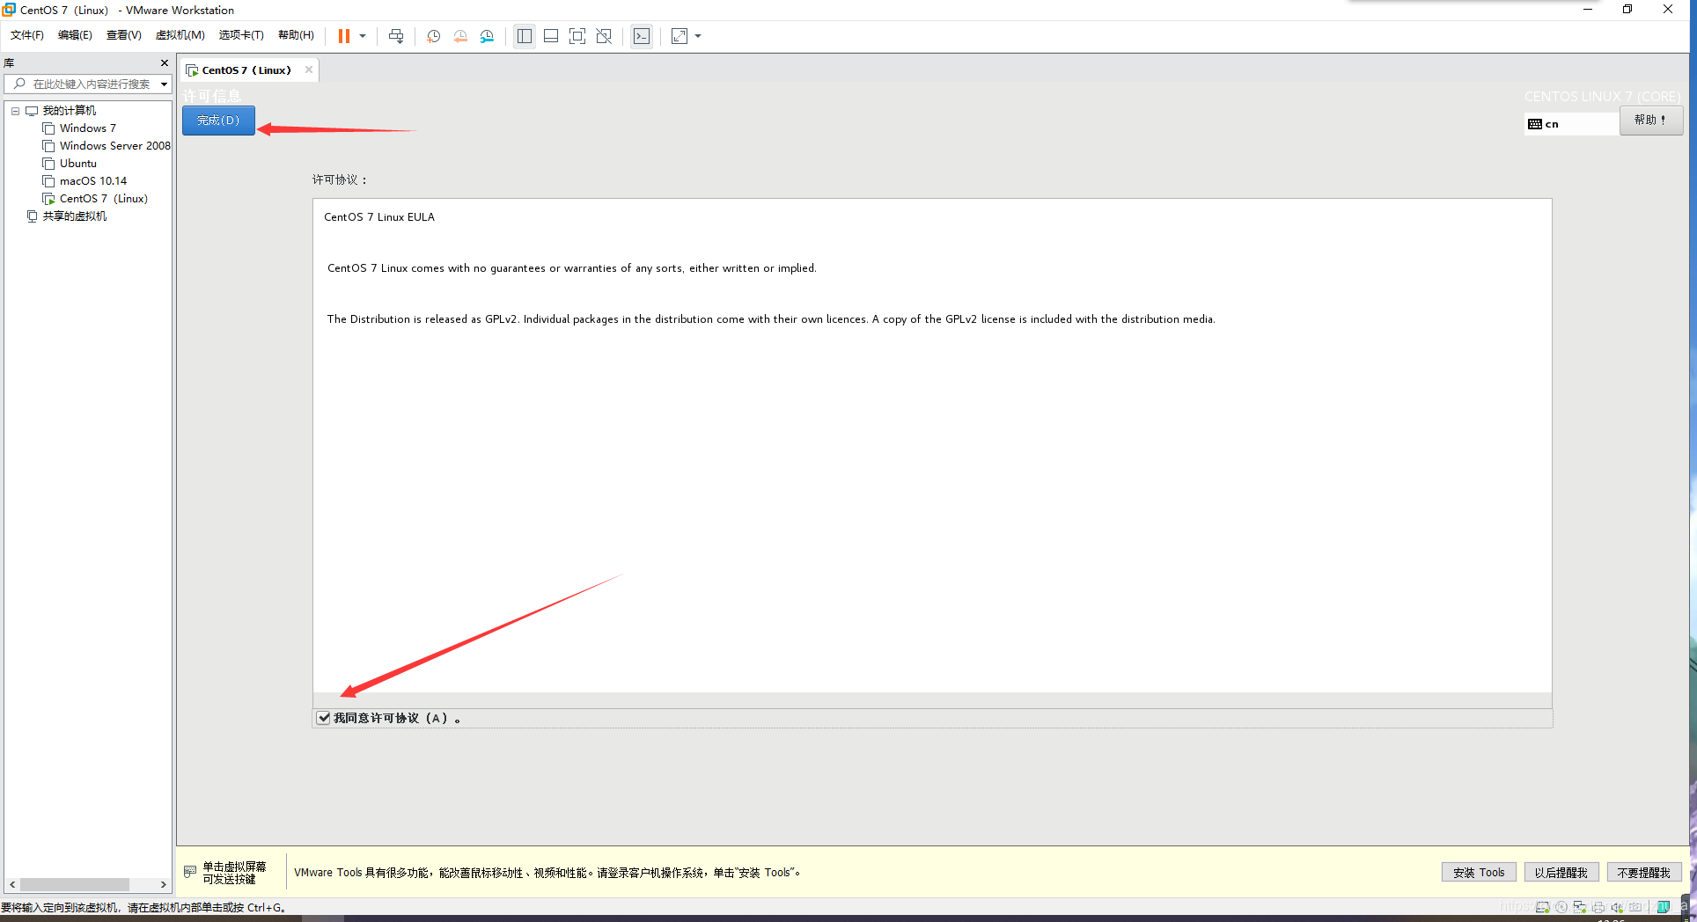Open the snapshot manager
Screen dimensions: 1697x922
[488, 36]
